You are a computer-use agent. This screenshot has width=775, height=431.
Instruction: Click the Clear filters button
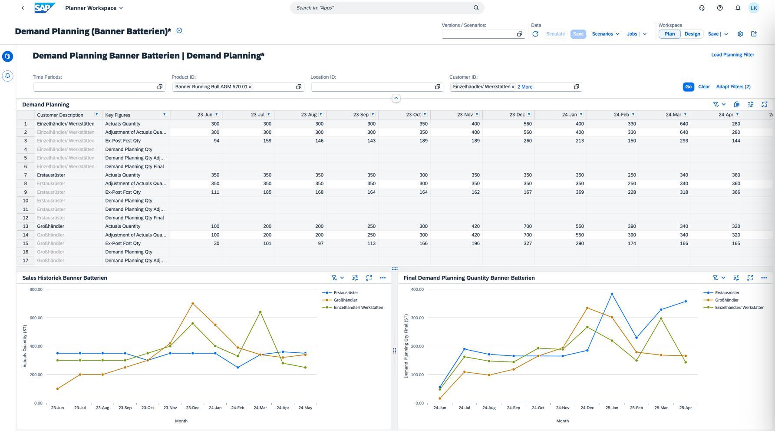point(704,86)
